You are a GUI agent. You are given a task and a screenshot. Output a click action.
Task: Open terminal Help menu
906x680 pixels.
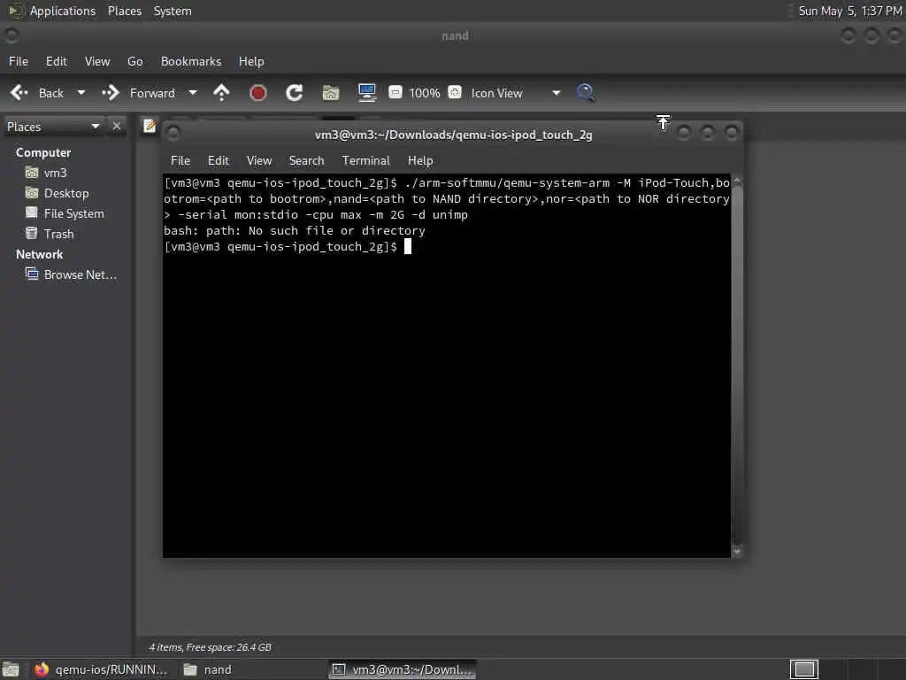(420, 161)
